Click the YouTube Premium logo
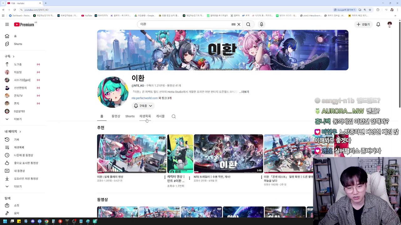The image size is (401, 225). [x=24, y=24]
